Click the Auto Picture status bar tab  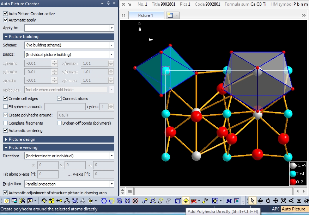(x=293, y=209)
